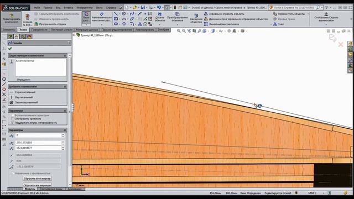Collapse the Добавить взаимосвязи section
Viewport: 354px width, 199px height.
[65, 87]
